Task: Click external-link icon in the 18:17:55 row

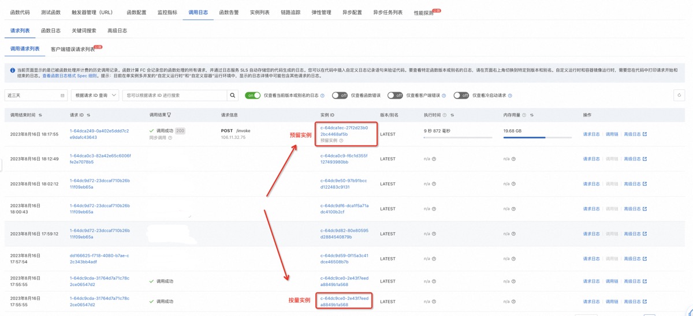Action: tap(644, 134)
